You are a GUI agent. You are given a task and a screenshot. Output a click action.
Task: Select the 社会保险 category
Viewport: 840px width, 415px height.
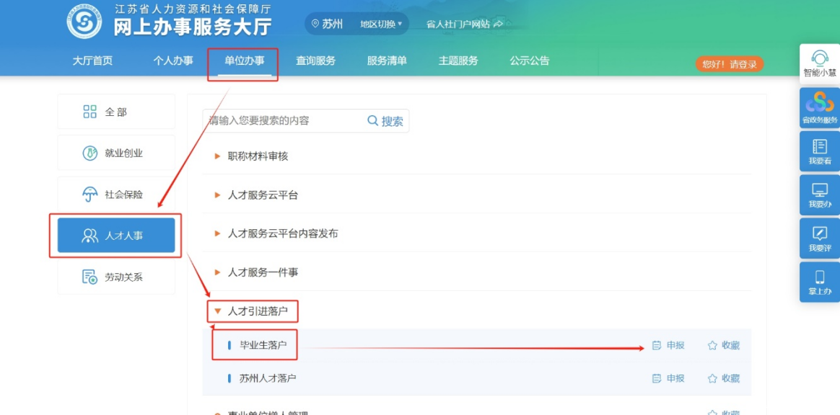coord(116,195)
